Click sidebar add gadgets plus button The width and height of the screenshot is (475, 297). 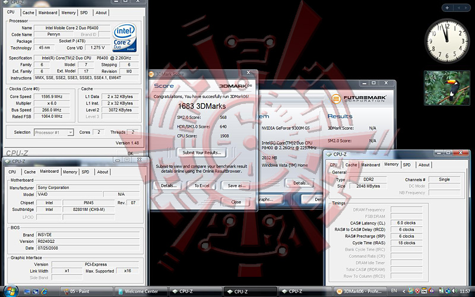(447, 8)
